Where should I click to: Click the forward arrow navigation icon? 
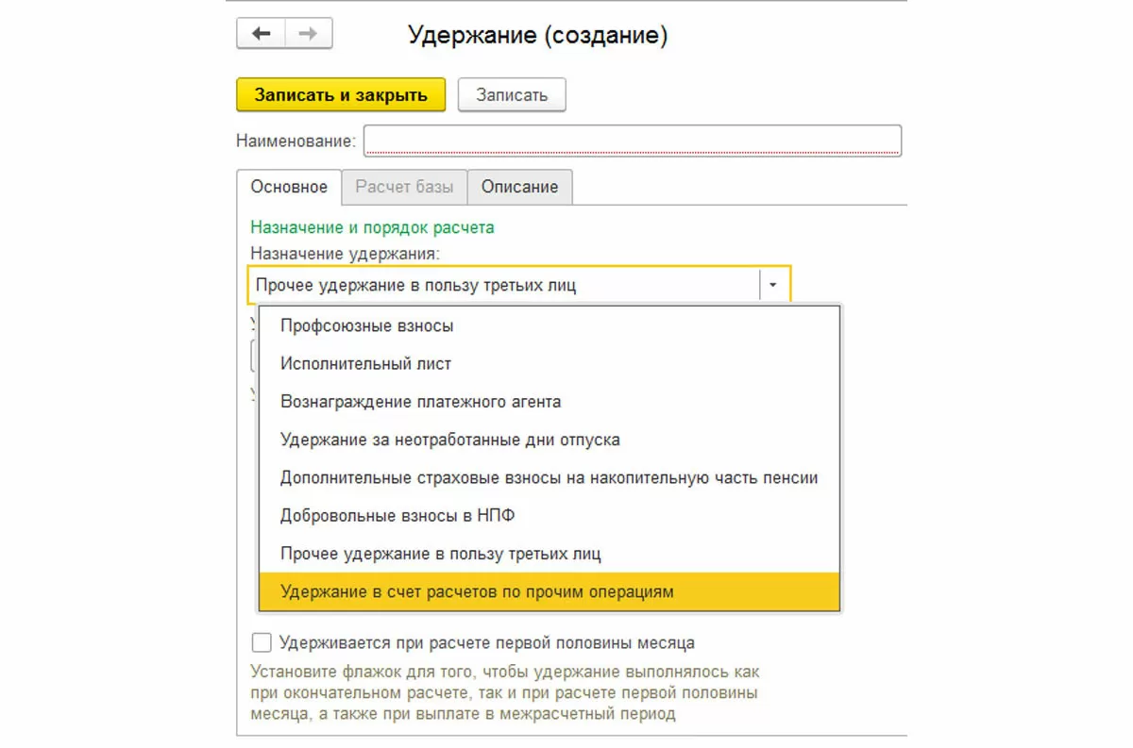[x=308, y=35]
